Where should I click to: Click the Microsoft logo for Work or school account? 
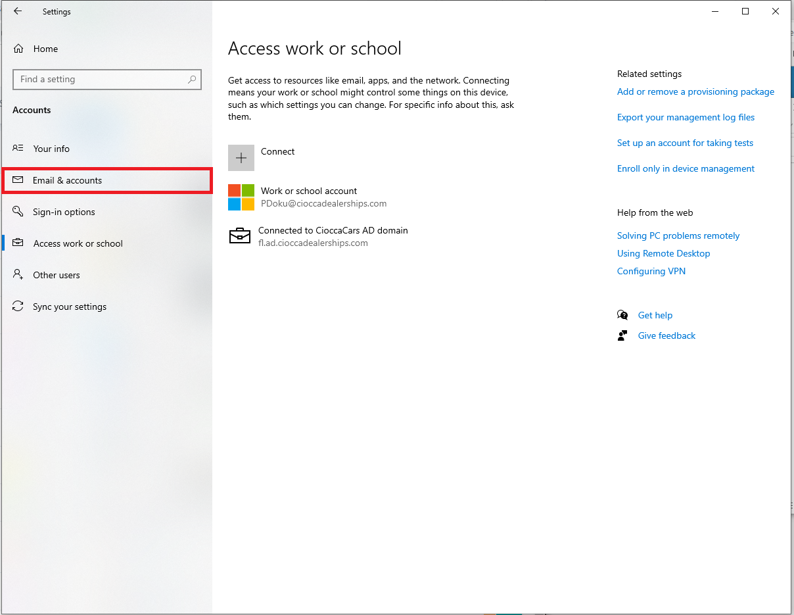tap(241, 197)
